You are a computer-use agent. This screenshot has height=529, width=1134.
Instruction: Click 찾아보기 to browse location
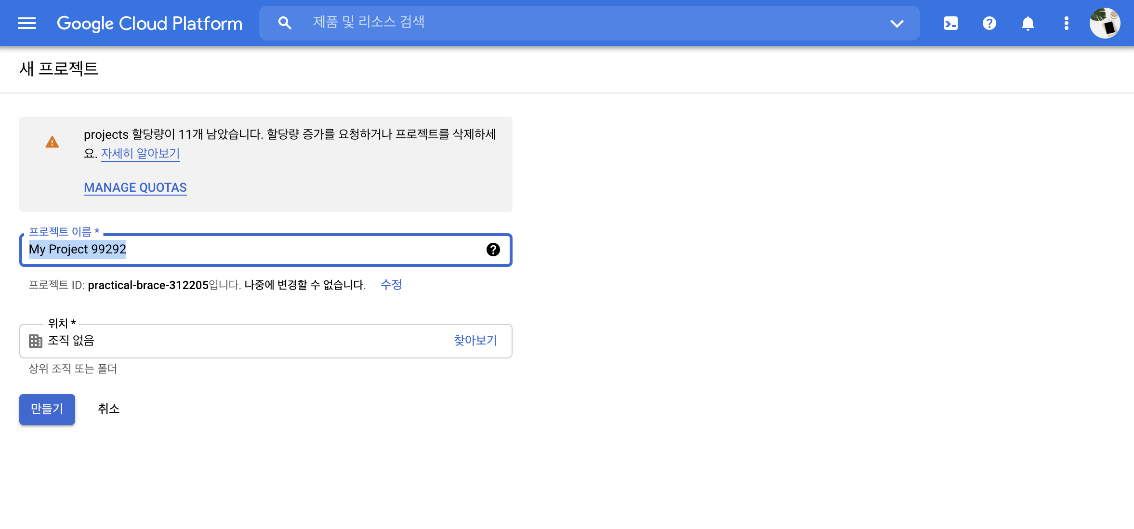tap(475, 341)
